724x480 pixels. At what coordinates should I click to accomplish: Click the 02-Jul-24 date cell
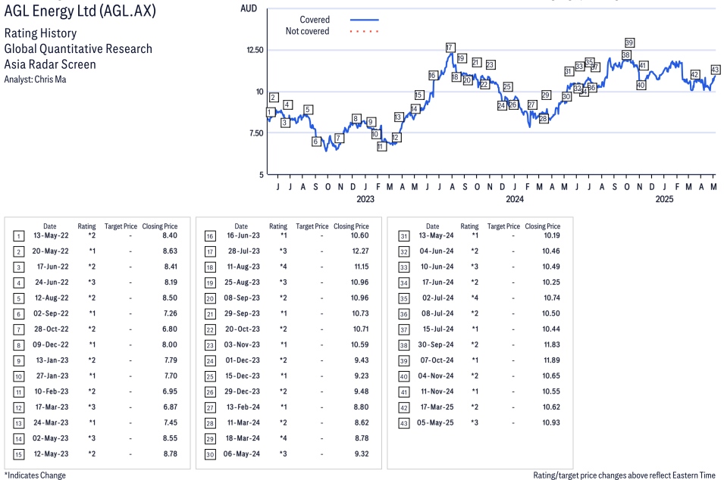(438, 298)
